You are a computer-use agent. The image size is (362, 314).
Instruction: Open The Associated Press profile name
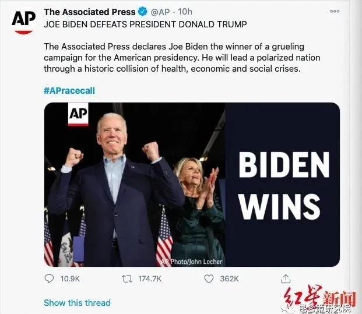point(90,12)
